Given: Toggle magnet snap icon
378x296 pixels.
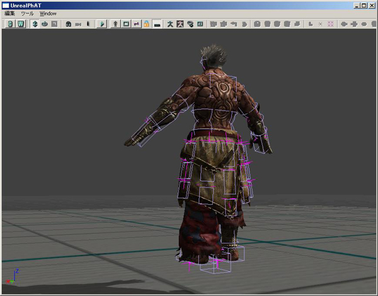Looking at the screenshot, I should click(69, 24).
